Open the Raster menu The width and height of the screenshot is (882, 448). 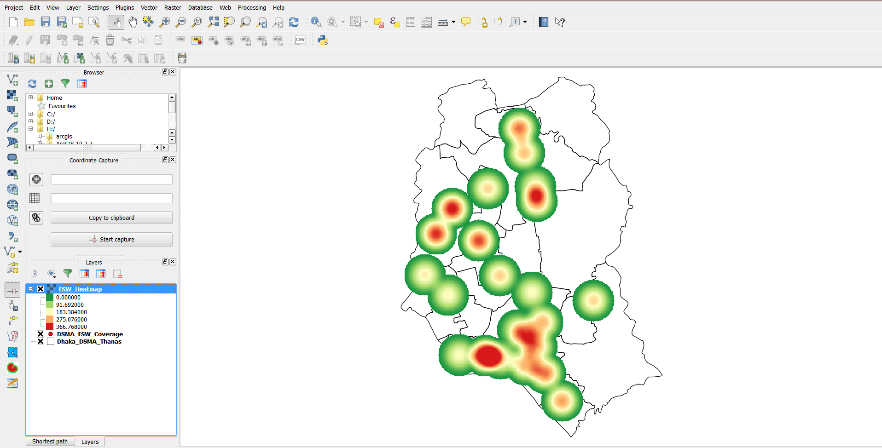(173, 7)
